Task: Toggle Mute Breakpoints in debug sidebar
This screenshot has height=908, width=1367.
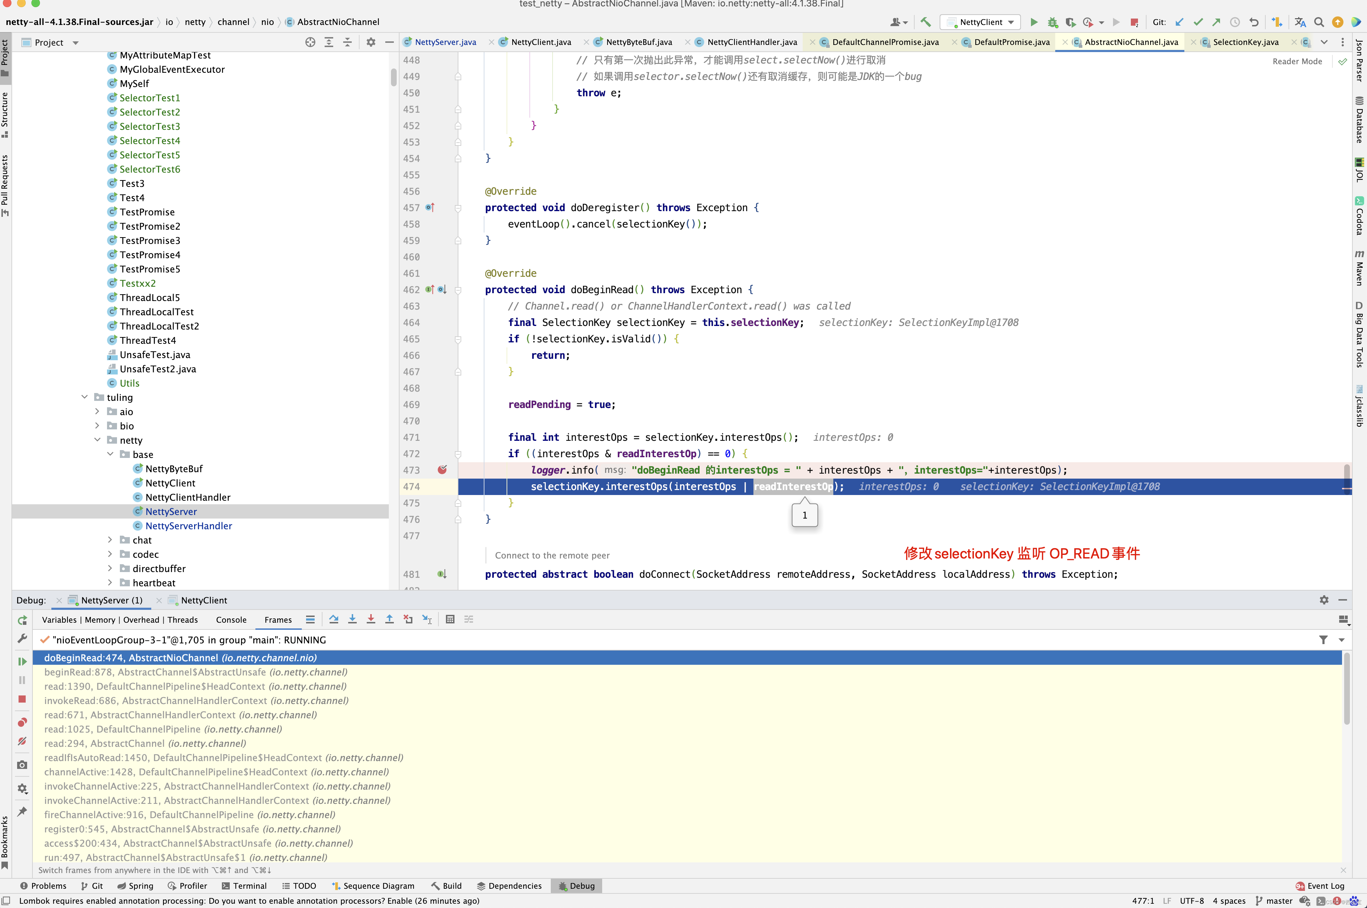Action: click(22, 741)
